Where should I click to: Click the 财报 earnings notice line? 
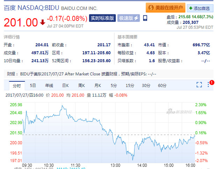(x=109, y=74)
